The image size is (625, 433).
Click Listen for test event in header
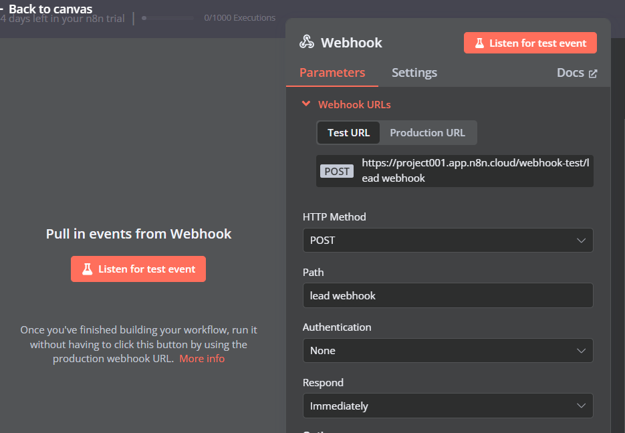pos(530,43)
